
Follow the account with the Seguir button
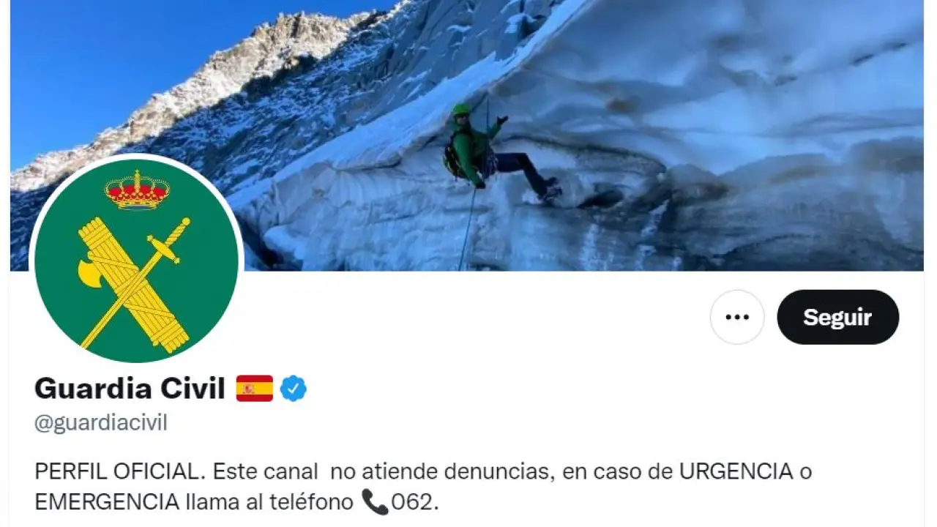coord(837,317)
